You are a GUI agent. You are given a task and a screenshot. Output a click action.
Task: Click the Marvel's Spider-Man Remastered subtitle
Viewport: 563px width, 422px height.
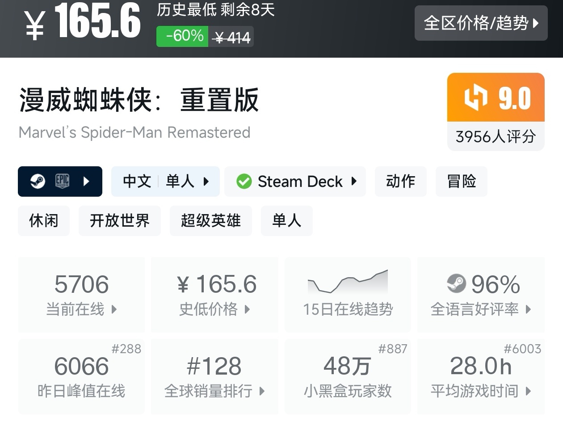(x=134, y=132)
